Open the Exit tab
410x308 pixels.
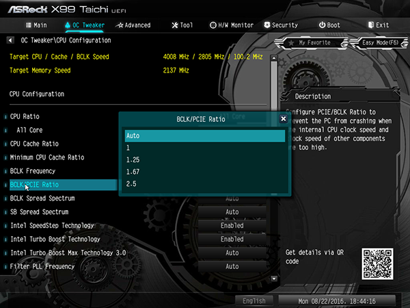point(379,25)
